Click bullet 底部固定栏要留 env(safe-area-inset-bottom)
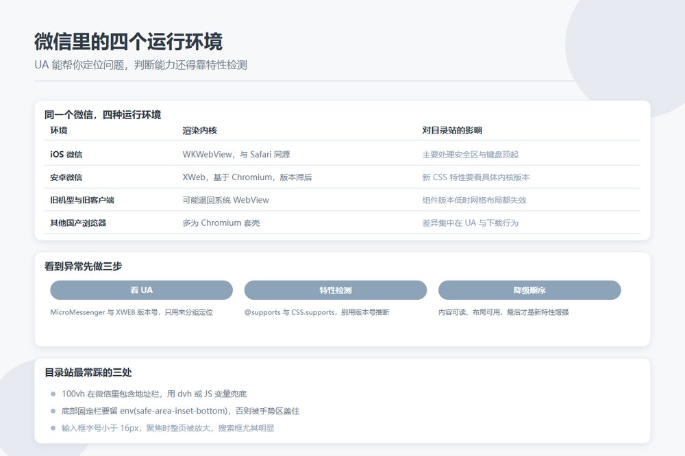 click(x=145, y=411)
